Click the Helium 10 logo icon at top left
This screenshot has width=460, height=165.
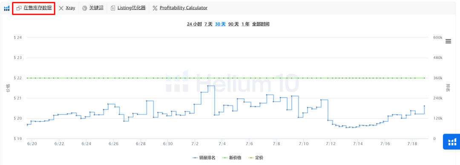tap(6, 8)
